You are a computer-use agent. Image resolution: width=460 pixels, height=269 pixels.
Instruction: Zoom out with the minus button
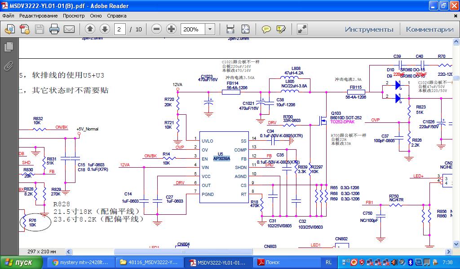[x=157, y=29]
